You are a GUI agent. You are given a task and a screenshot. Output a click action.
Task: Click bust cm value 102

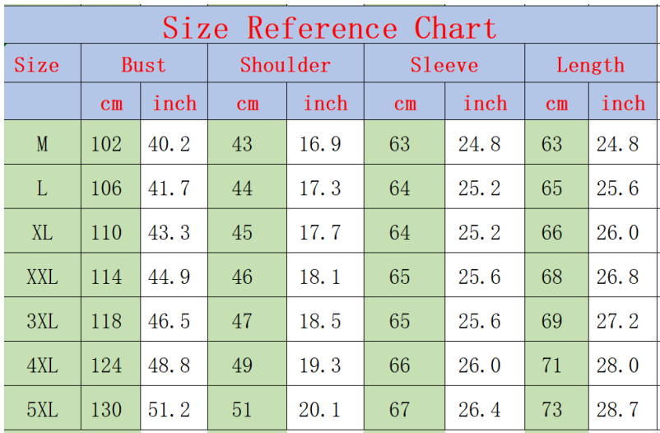[x=106, y=143]
